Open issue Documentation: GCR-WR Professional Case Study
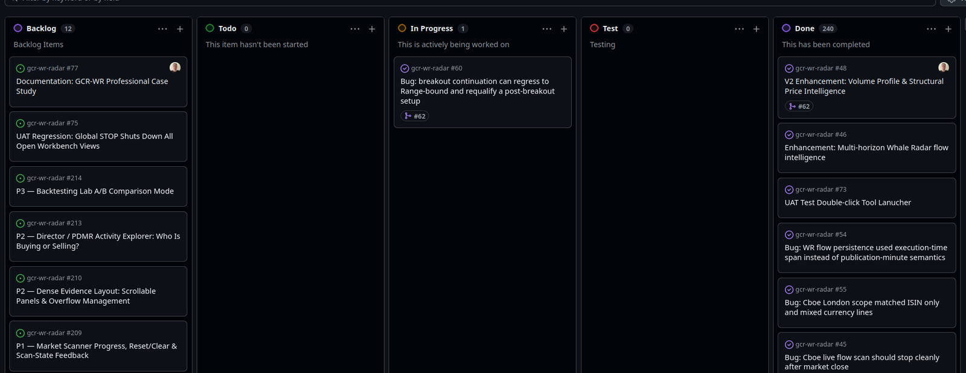966x373 pixels. tap(92, 86)
